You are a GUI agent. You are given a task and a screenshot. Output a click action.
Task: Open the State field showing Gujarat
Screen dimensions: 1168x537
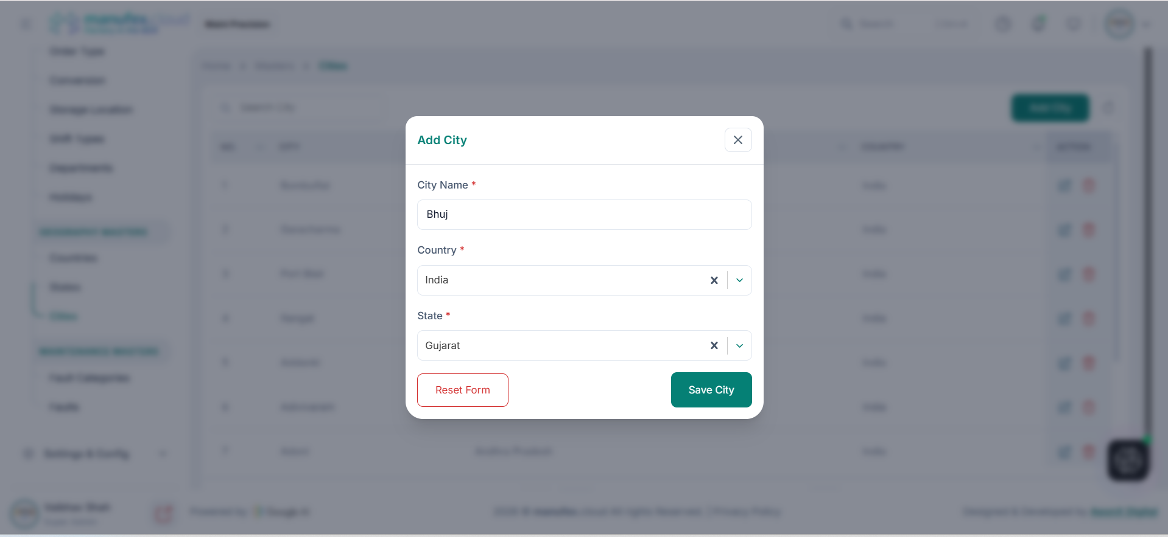pos(560,345)
